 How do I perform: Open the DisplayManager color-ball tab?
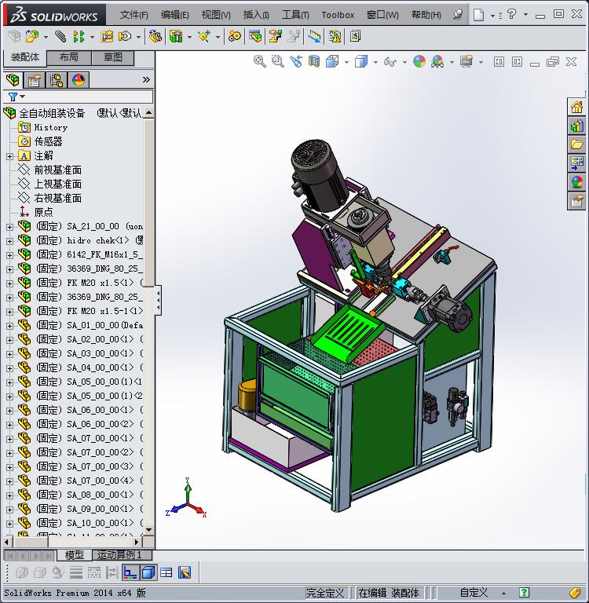(x=79, y=80)
